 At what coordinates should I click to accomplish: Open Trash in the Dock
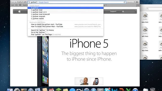152,89
